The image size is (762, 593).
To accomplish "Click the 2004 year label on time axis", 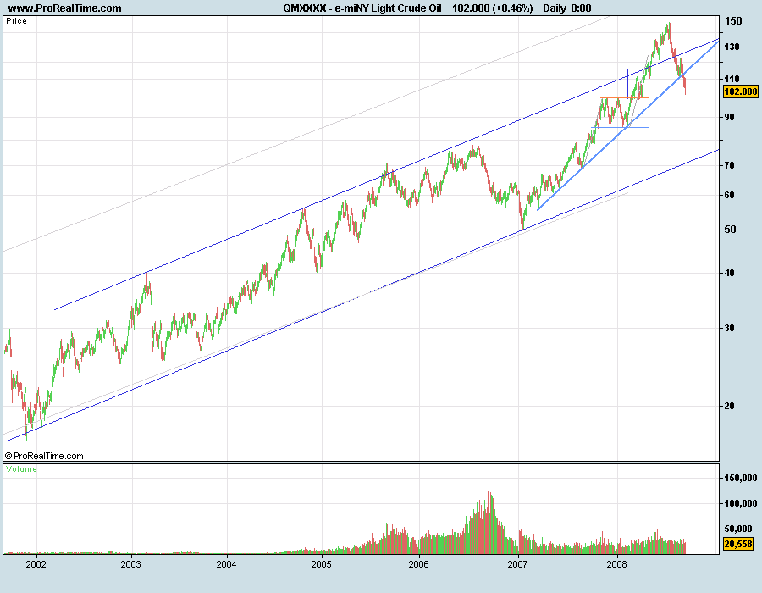I will (226, 564).
